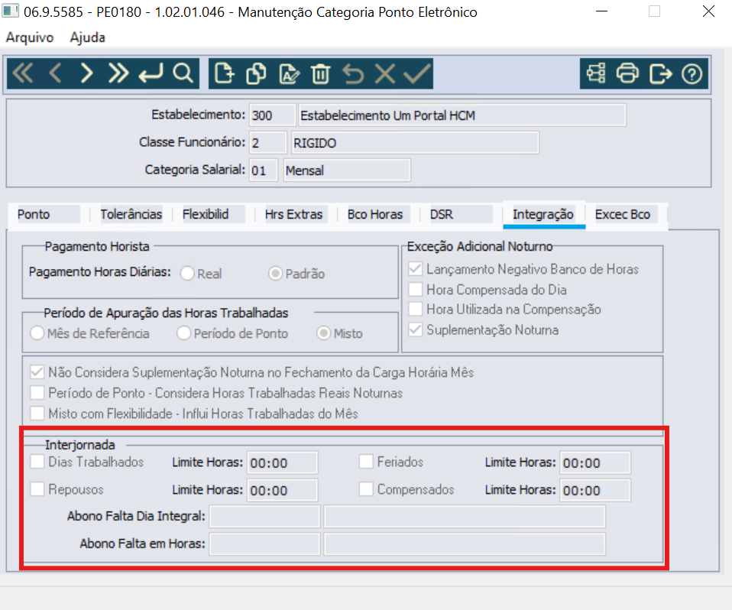Cancel editing with the X toolbar icon
This screenshot has width=732, height=610.
pos(385,73)
